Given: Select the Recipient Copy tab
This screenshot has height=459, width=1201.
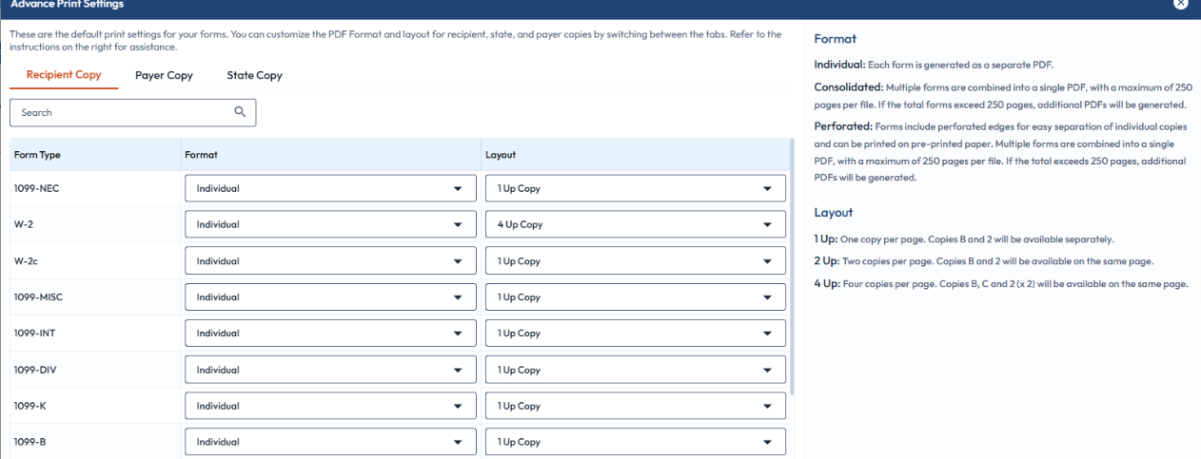Looking at the screenshot, I should 64,75.
